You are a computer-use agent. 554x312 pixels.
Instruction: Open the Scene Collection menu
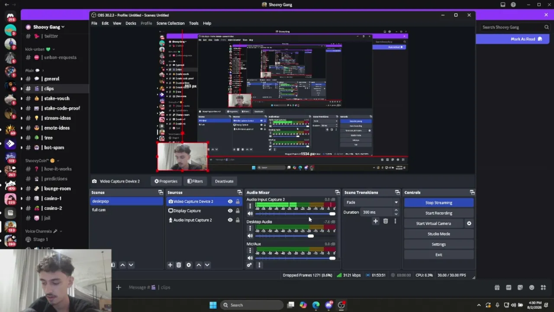pos(171,23)
